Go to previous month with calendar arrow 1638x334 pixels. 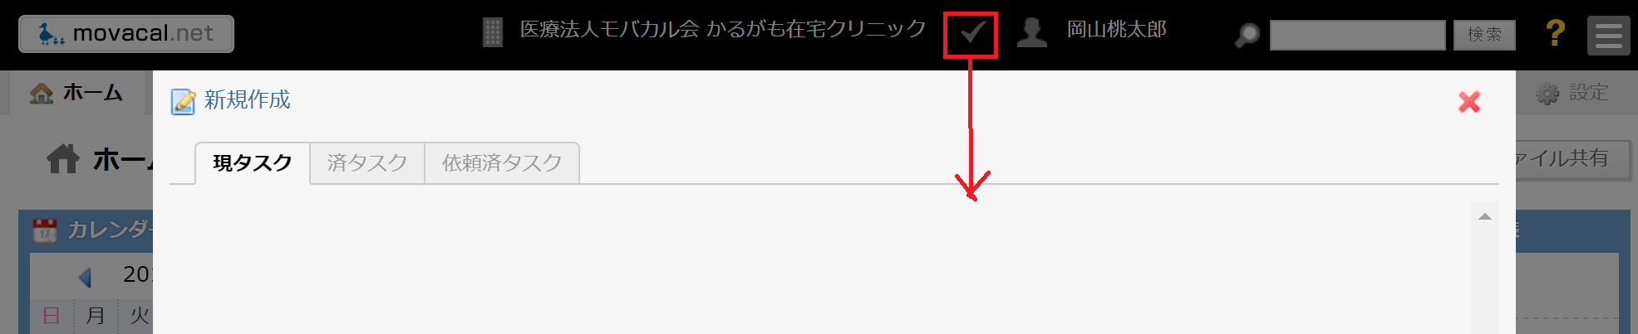coord(85,276)
